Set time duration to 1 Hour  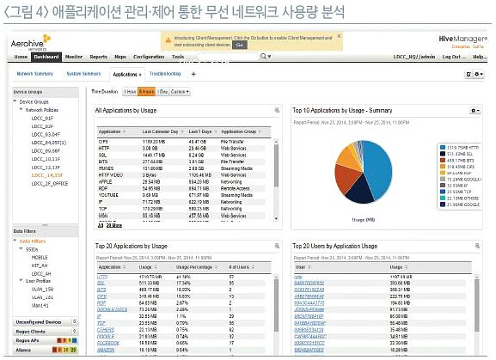pos(130,92)
